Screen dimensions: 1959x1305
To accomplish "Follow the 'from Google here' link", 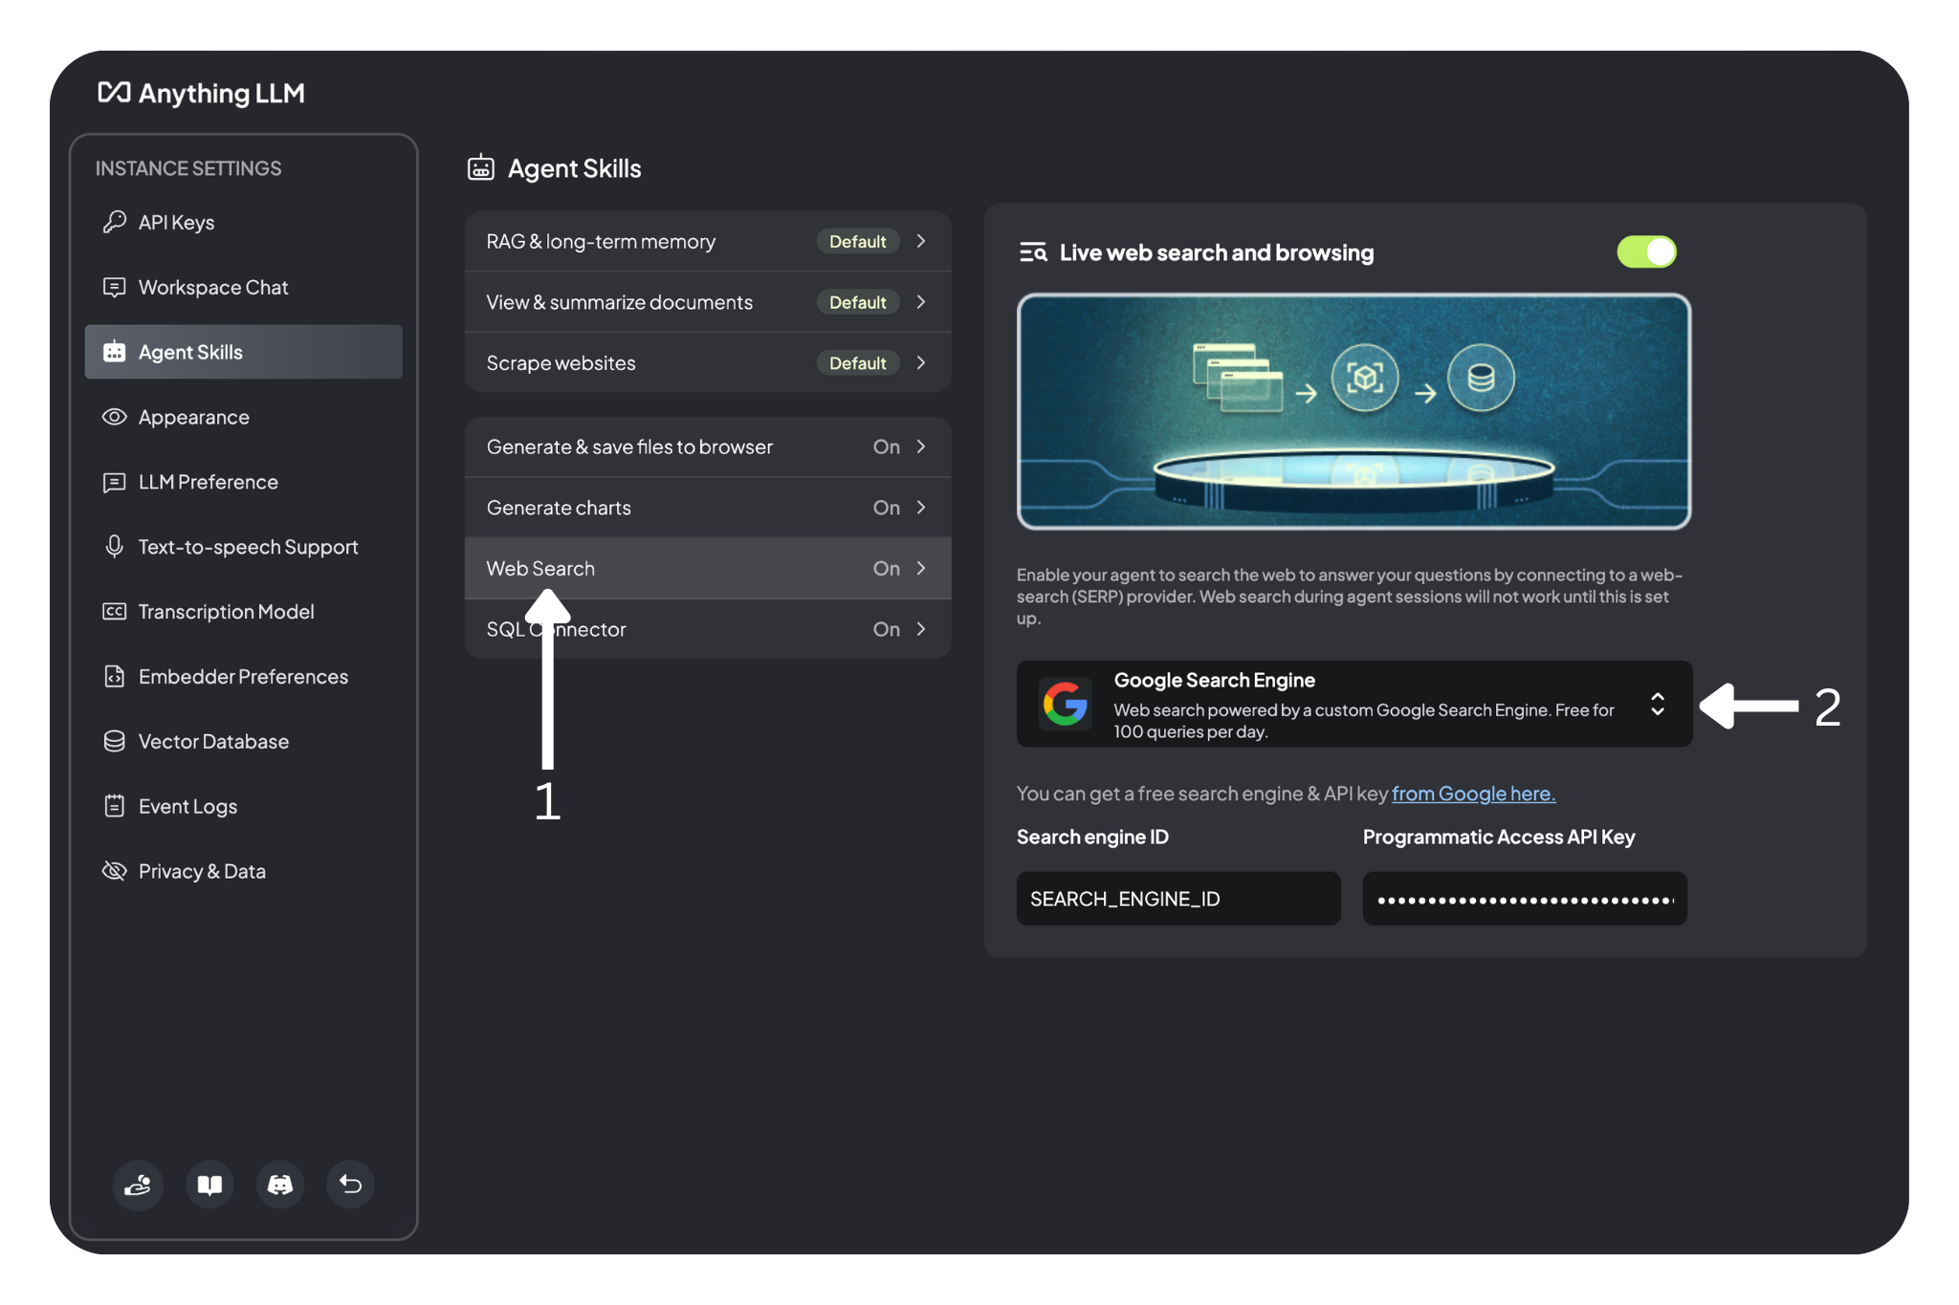I will (x=1473, y=794).
